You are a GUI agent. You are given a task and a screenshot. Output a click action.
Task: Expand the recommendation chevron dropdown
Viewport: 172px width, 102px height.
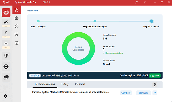point(155,93)
